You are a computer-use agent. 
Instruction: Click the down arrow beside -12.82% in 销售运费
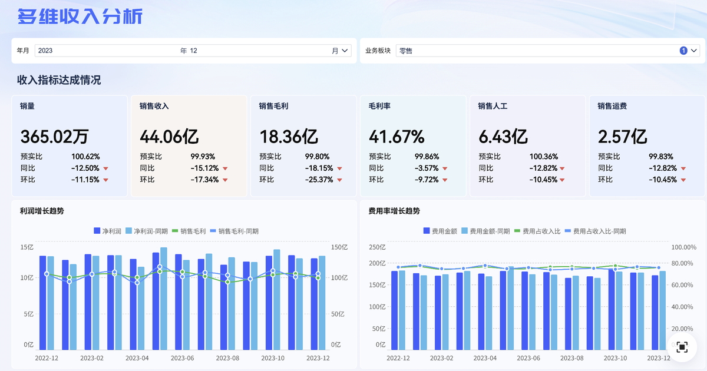click(x=683, y=168)
